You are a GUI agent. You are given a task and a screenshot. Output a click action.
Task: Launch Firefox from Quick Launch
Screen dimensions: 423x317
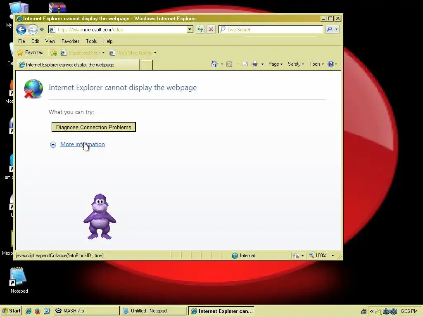(38, 311)
